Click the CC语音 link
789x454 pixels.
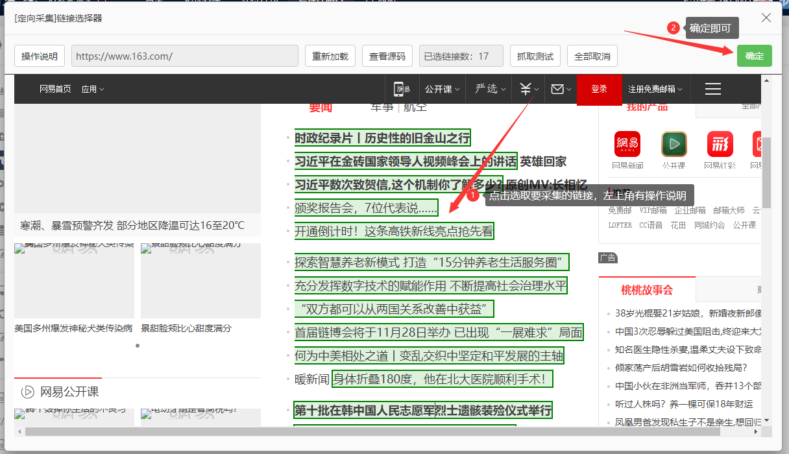(651, 225)
